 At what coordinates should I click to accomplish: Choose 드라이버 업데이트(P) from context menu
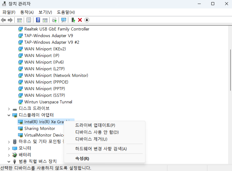coord(95,125)
